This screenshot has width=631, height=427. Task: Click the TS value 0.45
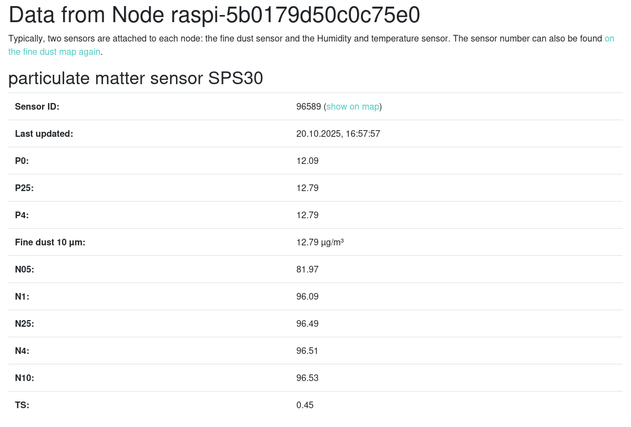click(x=305, y=405)
